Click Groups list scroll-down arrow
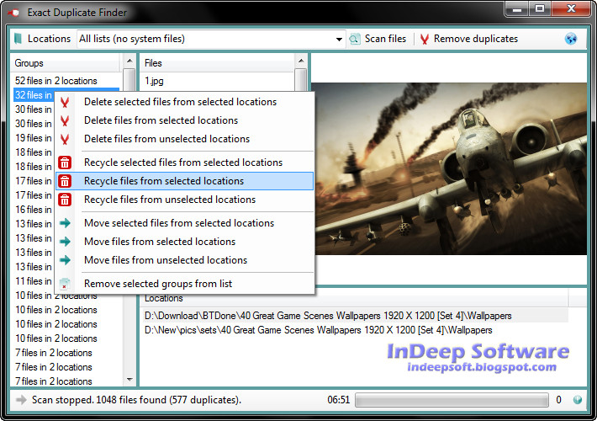 click(x=129, y=380)
